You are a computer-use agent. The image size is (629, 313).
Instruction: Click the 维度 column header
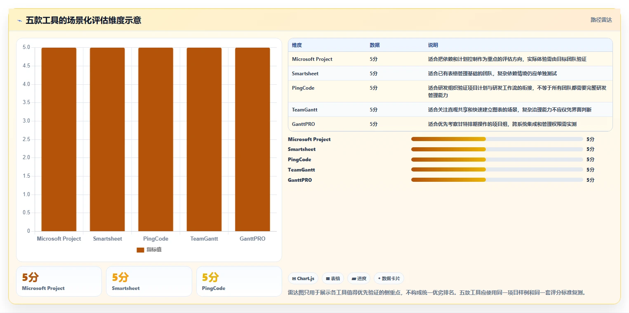point(297,45)
